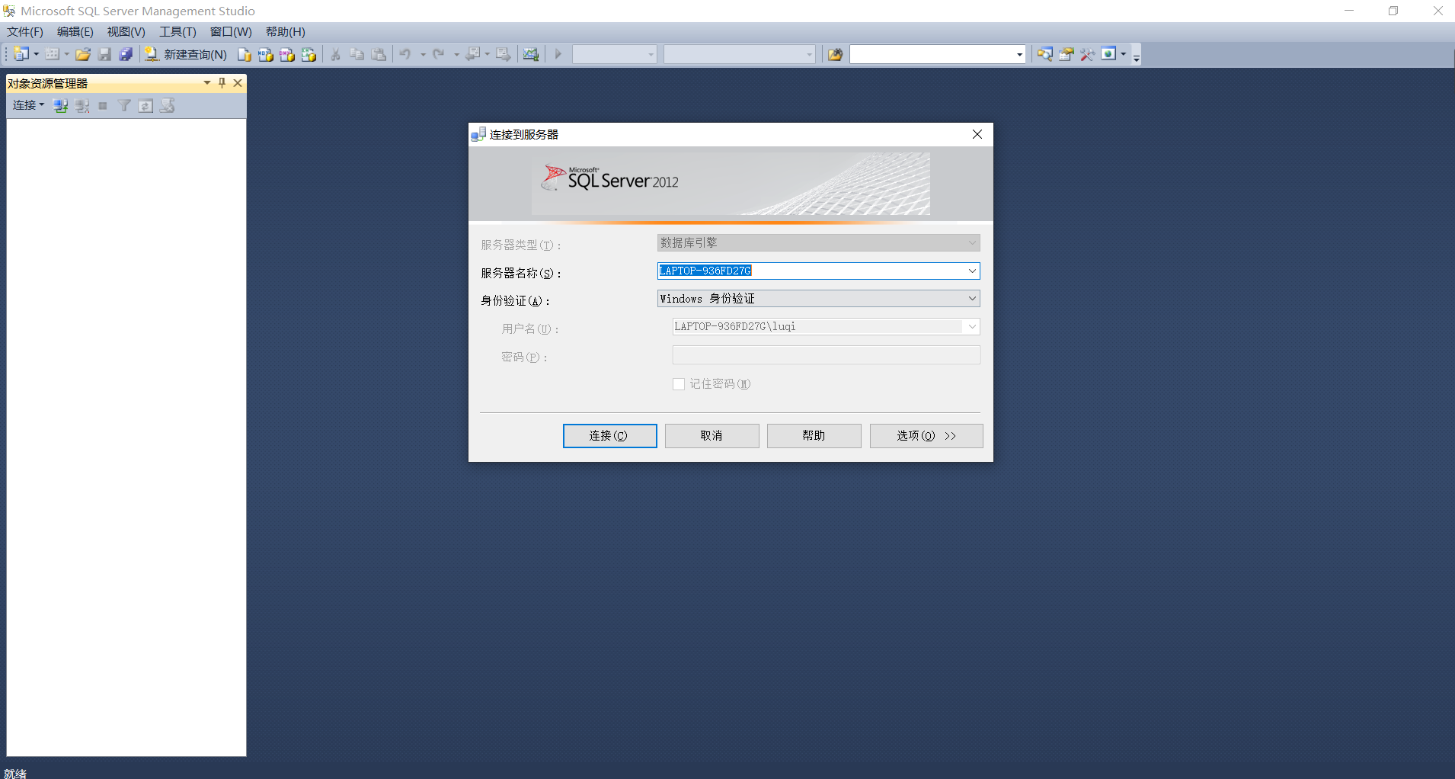The width and height of the screenshot is (1455, 779).
Task: Click the web browser window icon
Action: click(1109, 54)
